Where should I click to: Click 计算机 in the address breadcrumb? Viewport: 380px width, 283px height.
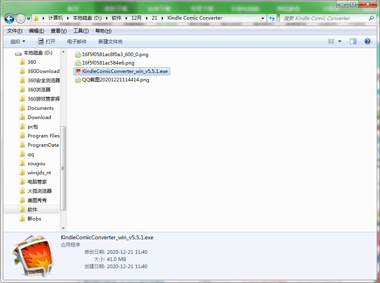tap(56, 18)
